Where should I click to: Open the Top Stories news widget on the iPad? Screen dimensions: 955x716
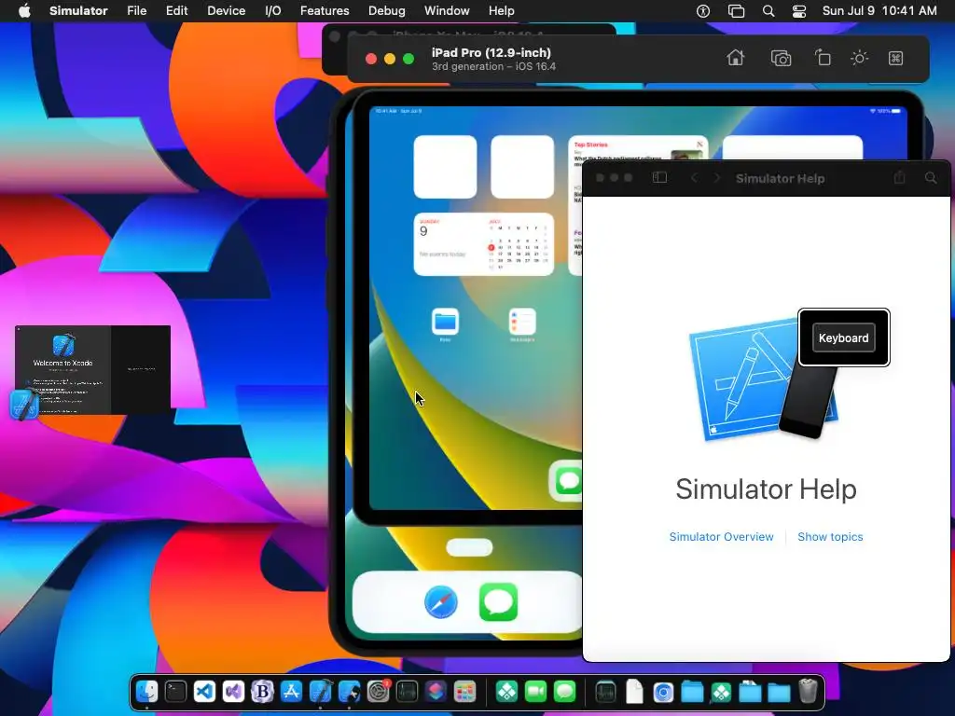(x=638, y=148)
